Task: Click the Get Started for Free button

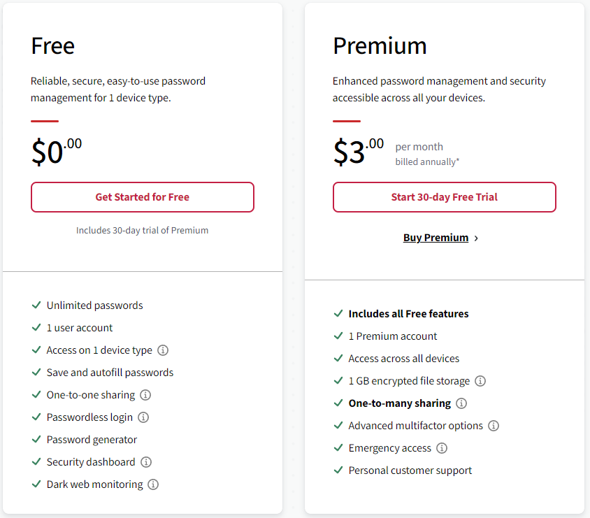Action: (142, 197)
